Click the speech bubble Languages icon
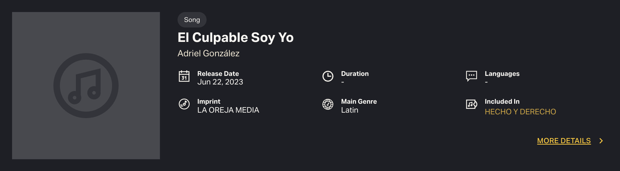Screen dimensions: 620x171 point(471,76)
